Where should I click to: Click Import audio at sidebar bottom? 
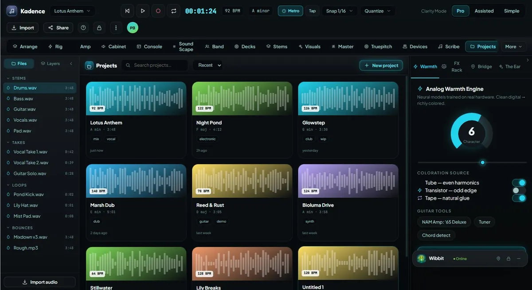pyautogui.click(x=40, y=282)
